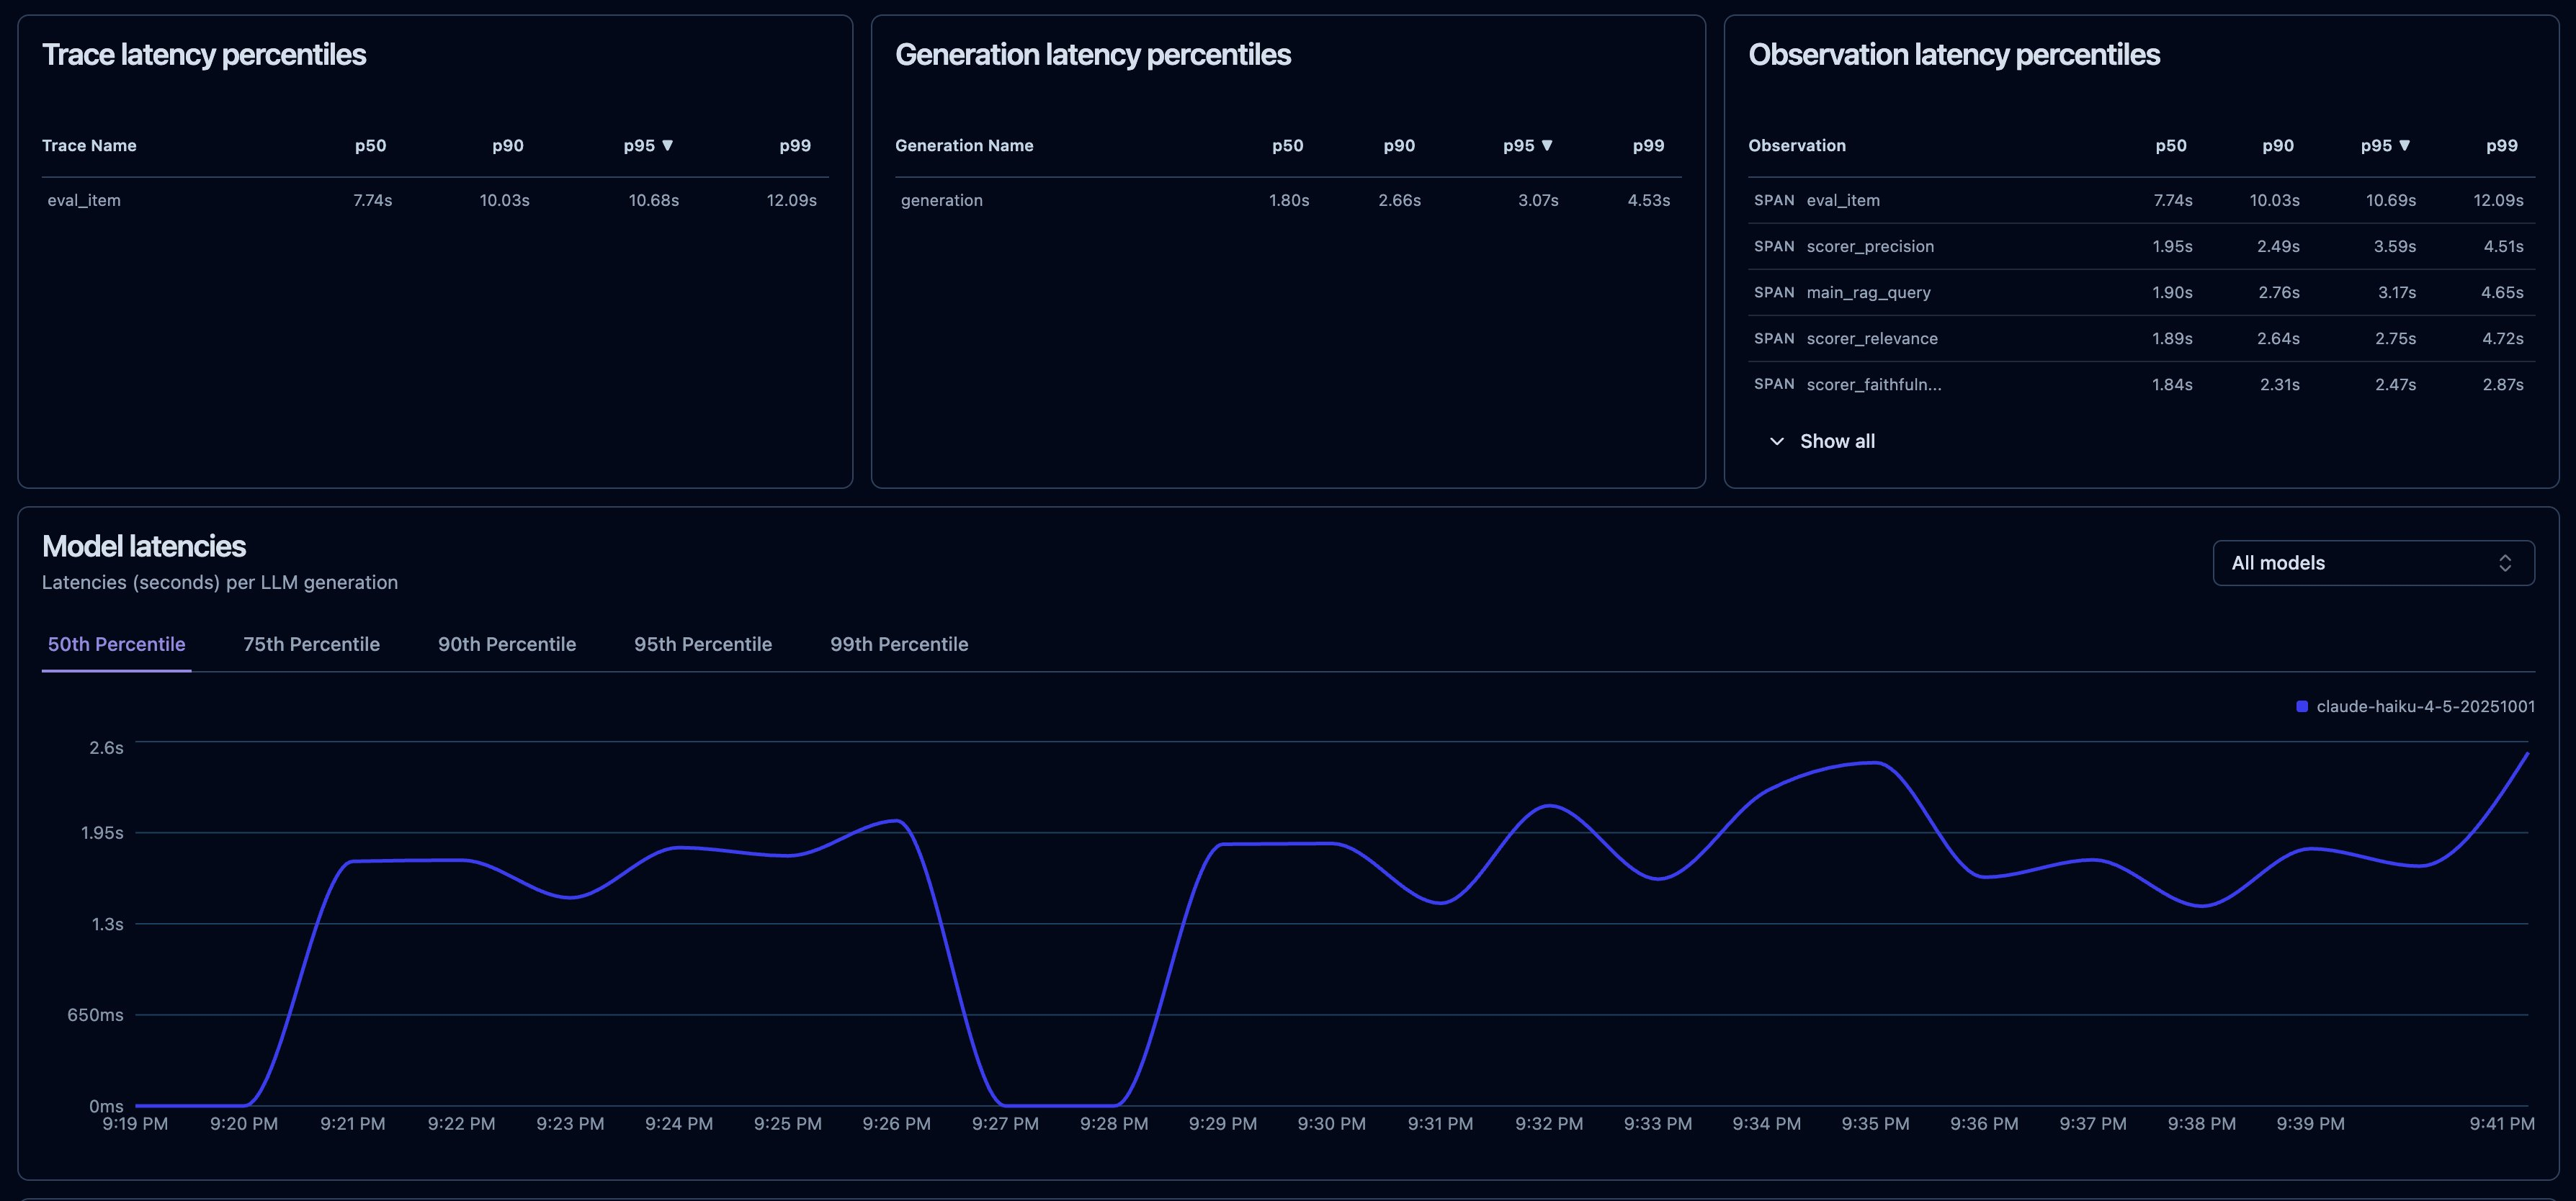Screen dimensions: 2576x1201
Task: Click the SPAN badge beside main_rag_query
Action: (1774, 293)
